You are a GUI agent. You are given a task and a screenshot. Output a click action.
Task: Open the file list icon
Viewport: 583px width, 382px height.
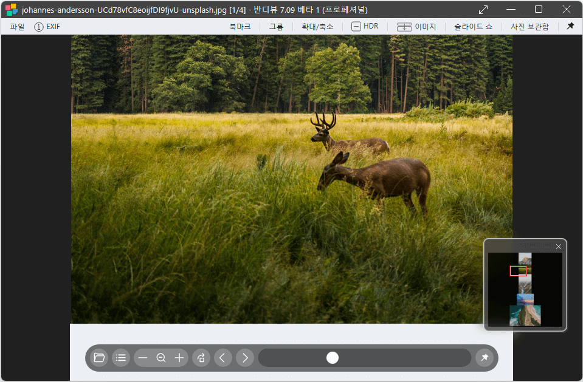click(121, 358)
